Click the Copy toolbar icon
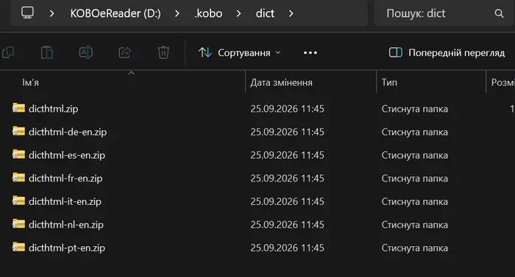This screenshot has width=515, height=277. 8,52
